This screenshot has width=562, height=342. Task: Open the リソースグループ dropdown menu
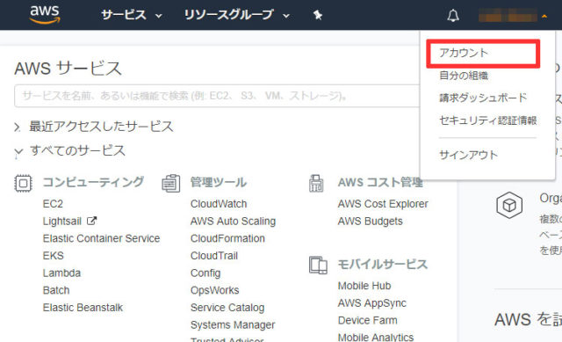click(236, 15)
